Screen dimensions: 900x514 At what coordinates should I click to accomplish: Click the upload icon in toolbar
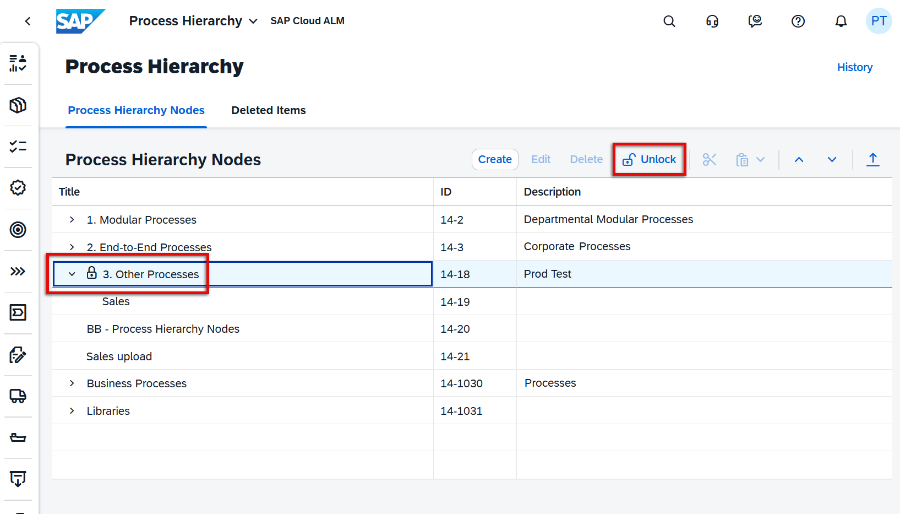873,160
